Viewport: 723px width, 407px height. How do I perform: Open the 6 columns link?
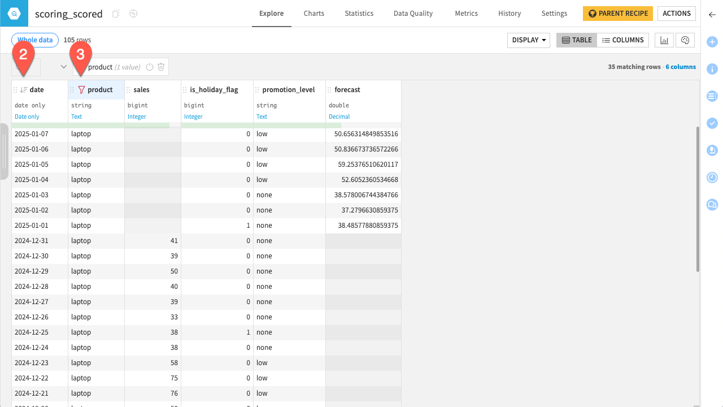(681, 66)
